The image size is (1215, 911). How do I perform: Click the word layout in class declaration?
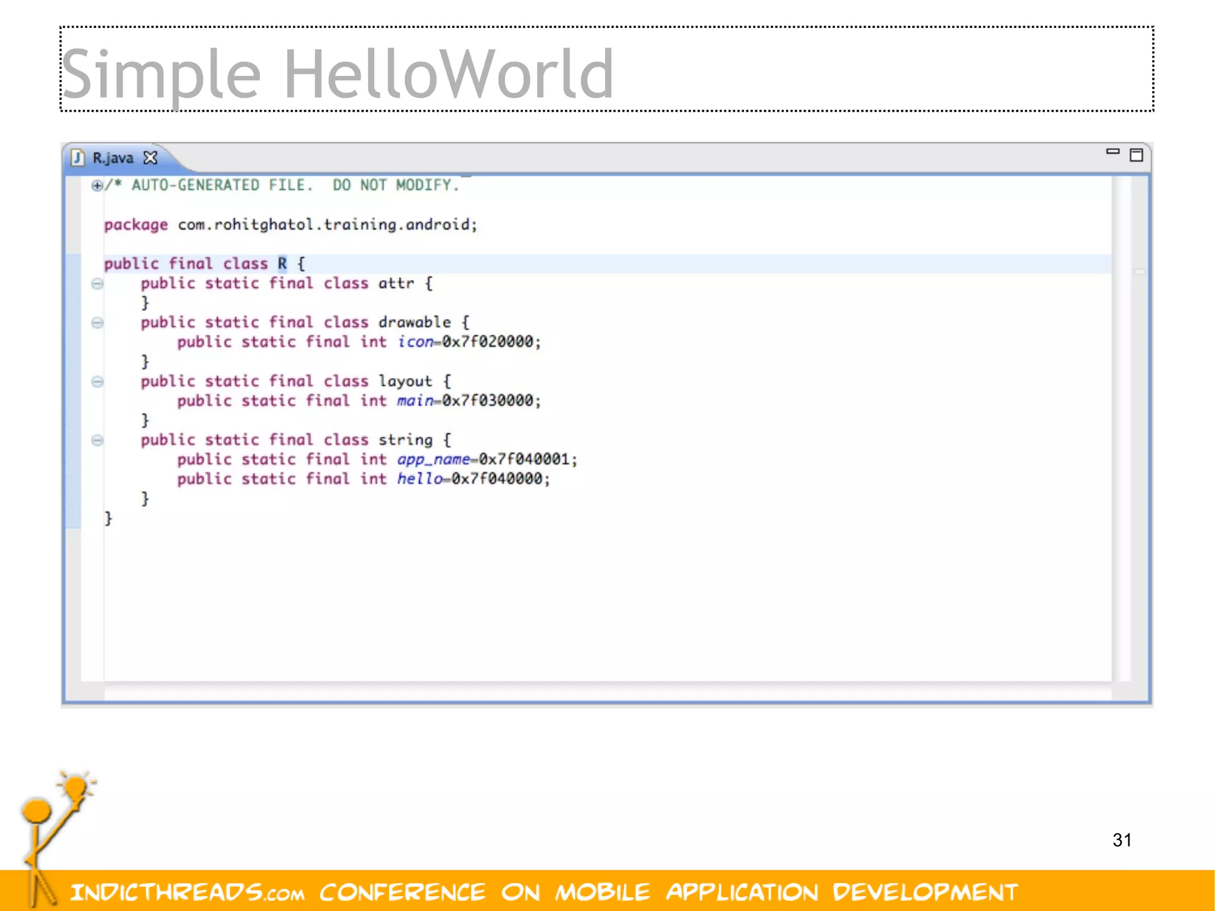[x=405, y=382]
